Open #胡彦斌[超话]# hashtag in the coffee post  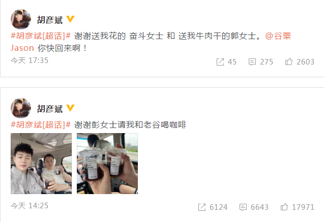click(x=41, y=124)
